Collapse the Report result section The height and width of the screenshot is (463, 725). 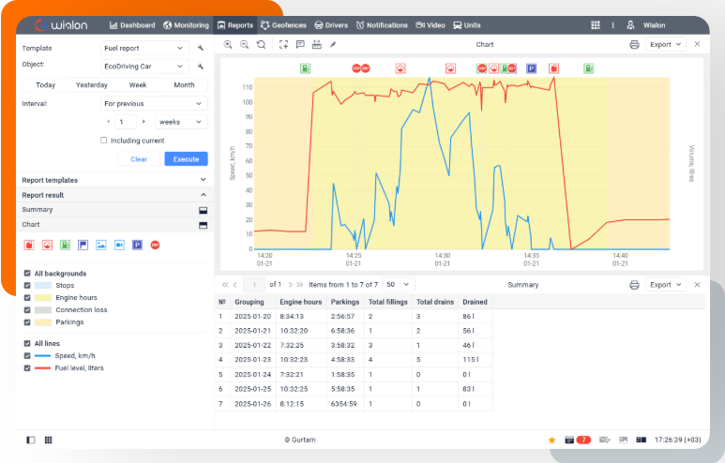tap(114, 195)
